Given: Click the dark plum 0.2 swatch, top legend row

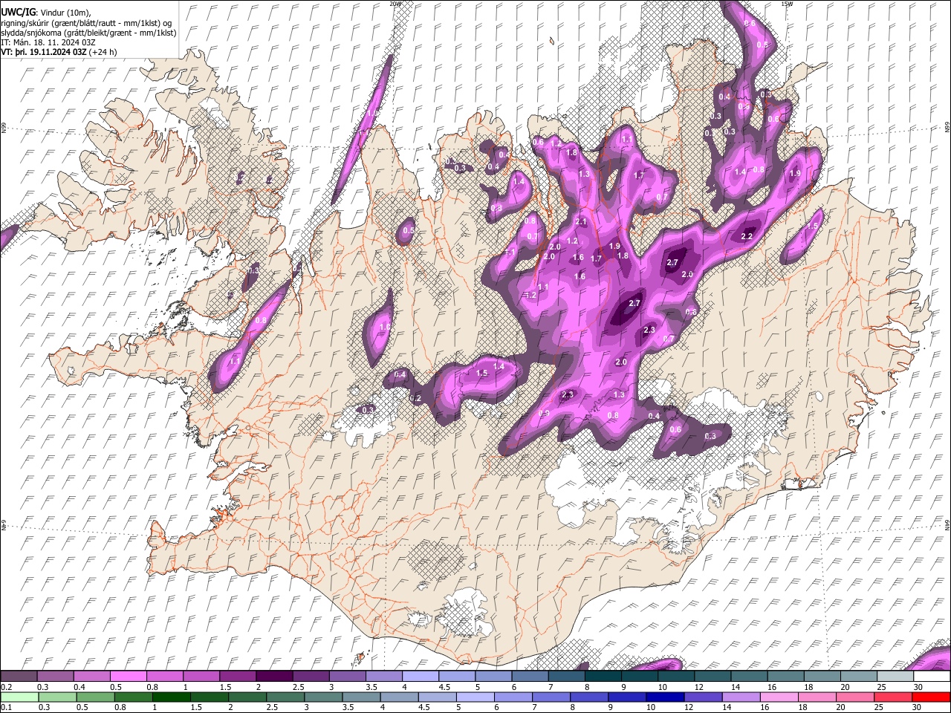Looking at the screenshot, I should coord(19,676).
